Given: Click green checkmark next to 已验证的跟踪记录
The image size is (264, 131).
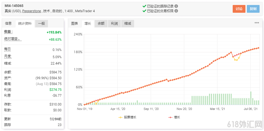Looking at the screenshot, I should coord(144,6).
